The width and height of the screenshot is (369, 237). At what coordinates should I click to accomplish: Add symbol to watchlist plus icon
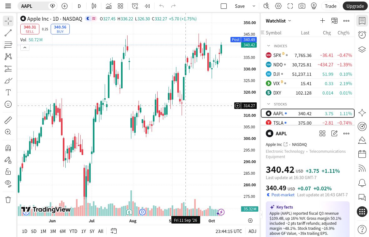322,21
